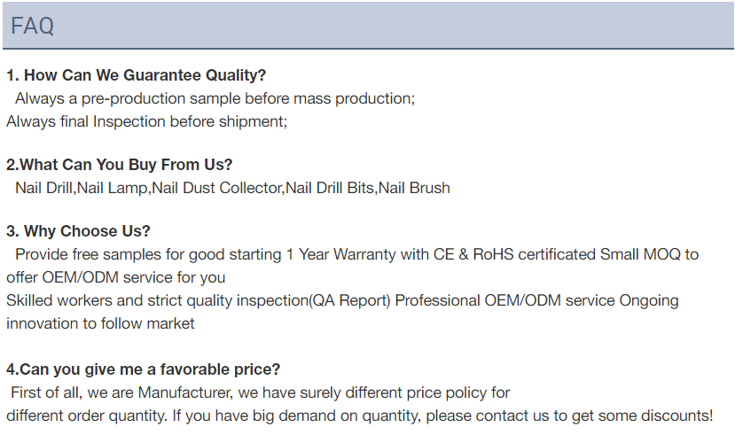Click the 'Nail Brush' product text
The image size is (735, 435).
pyautogui.click(x=414, y=188)
